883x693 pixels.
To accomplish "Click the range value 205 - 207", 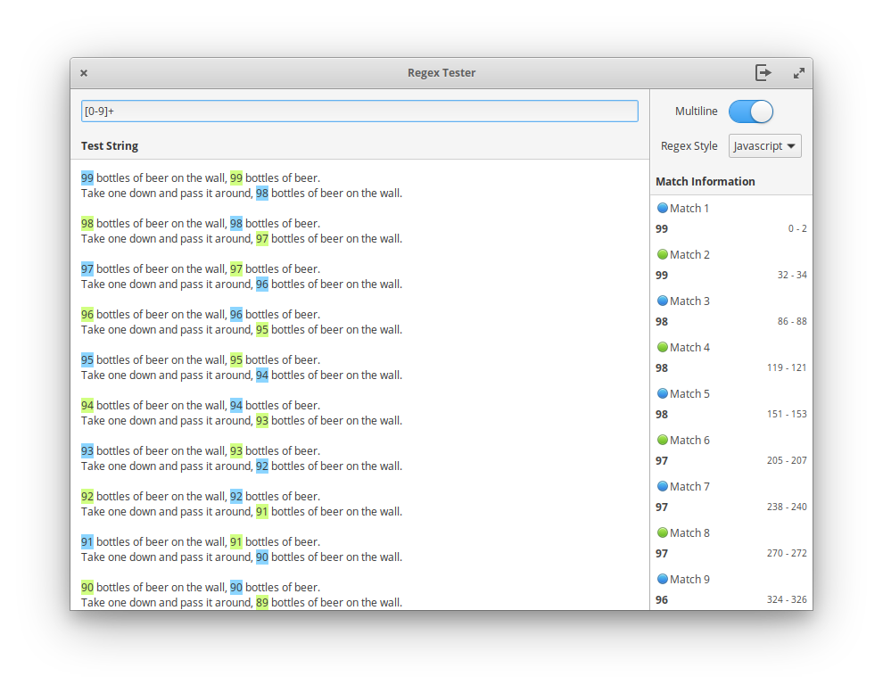I will (787, 460).
